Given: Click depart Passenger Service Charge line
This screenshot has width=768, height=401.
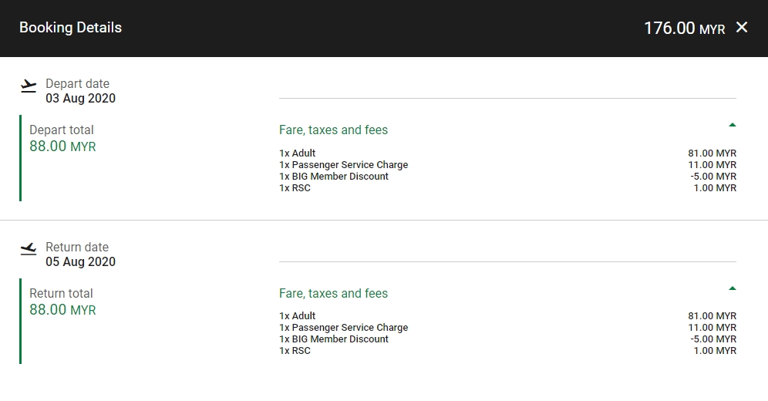Looking at the screenshot, I should coord(343,165).
